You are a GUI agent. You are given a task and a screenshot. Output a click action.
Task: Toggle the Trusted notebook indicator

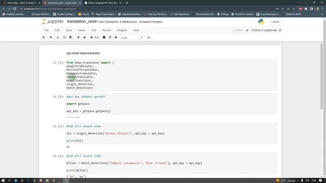(238, 30)
